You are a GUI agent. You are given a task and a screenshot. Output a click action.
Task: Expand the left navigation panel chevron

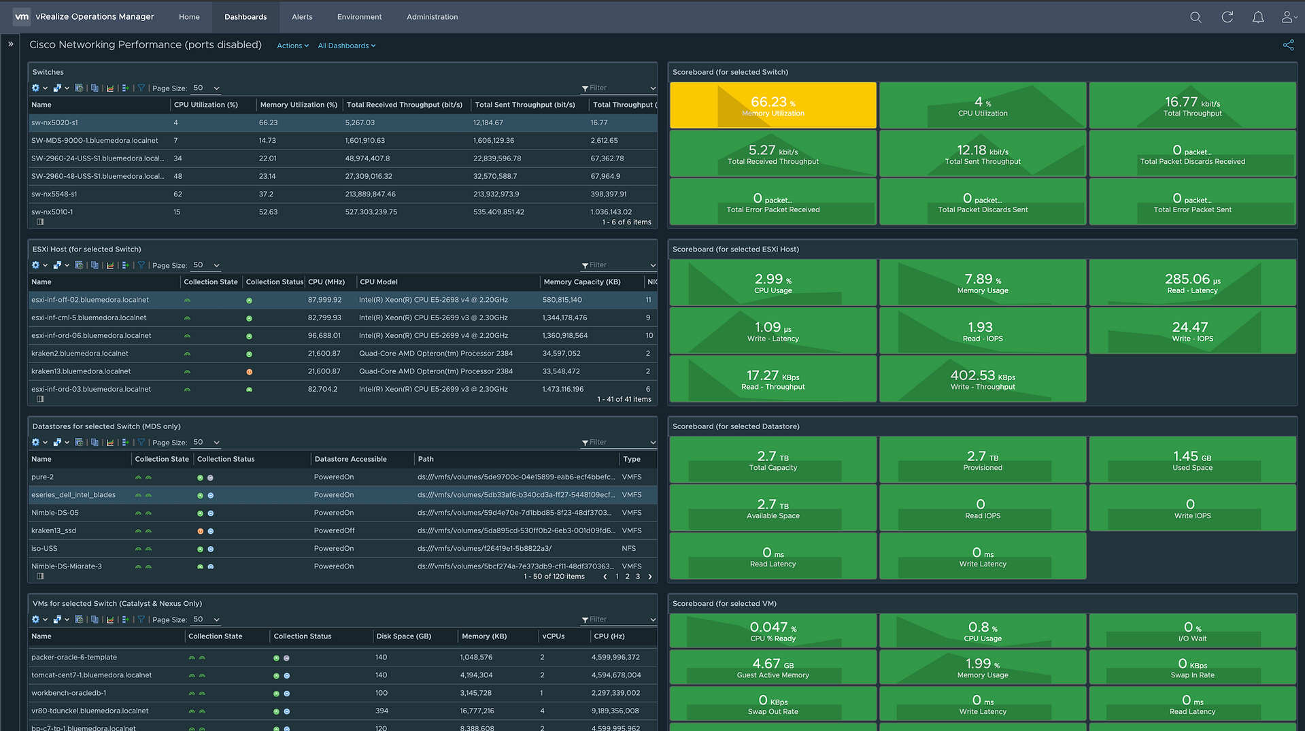point(11,44)
